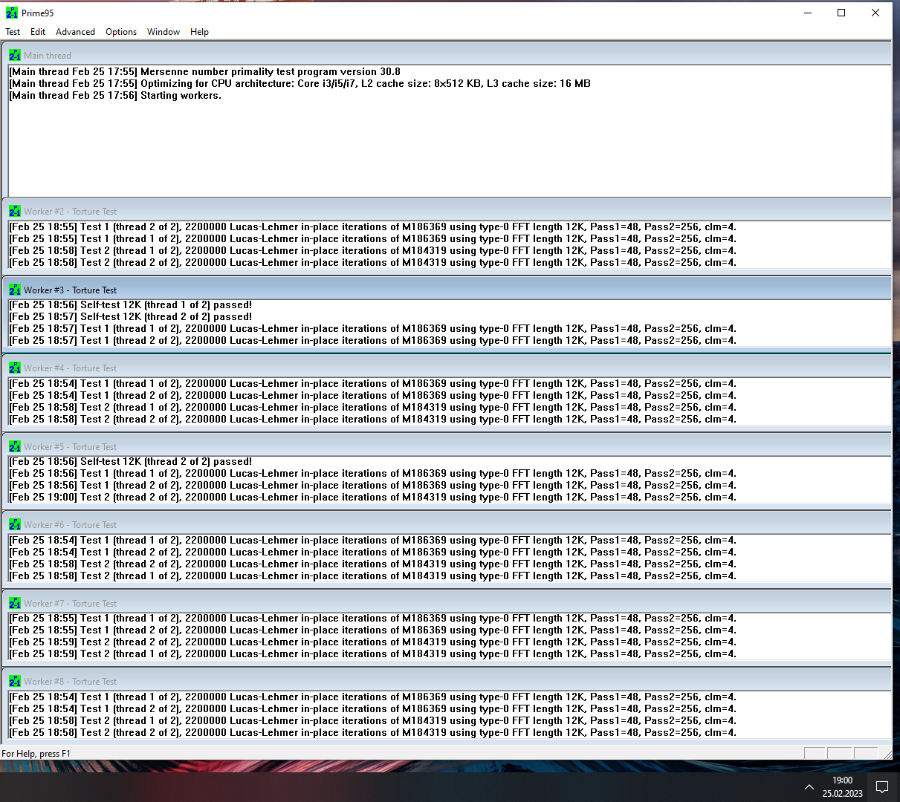Click the 'Starting workers.' log line
Viewport: 900px width, 802px height.
[x=115, y=96]
